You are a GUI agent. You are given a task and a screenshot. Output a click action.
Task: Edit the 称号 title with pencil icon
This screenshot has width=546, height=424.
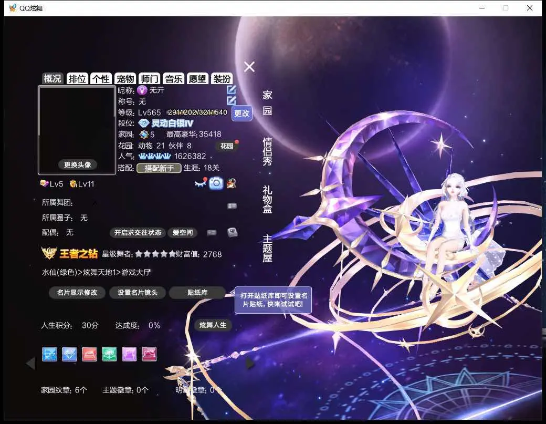[231, 101]
